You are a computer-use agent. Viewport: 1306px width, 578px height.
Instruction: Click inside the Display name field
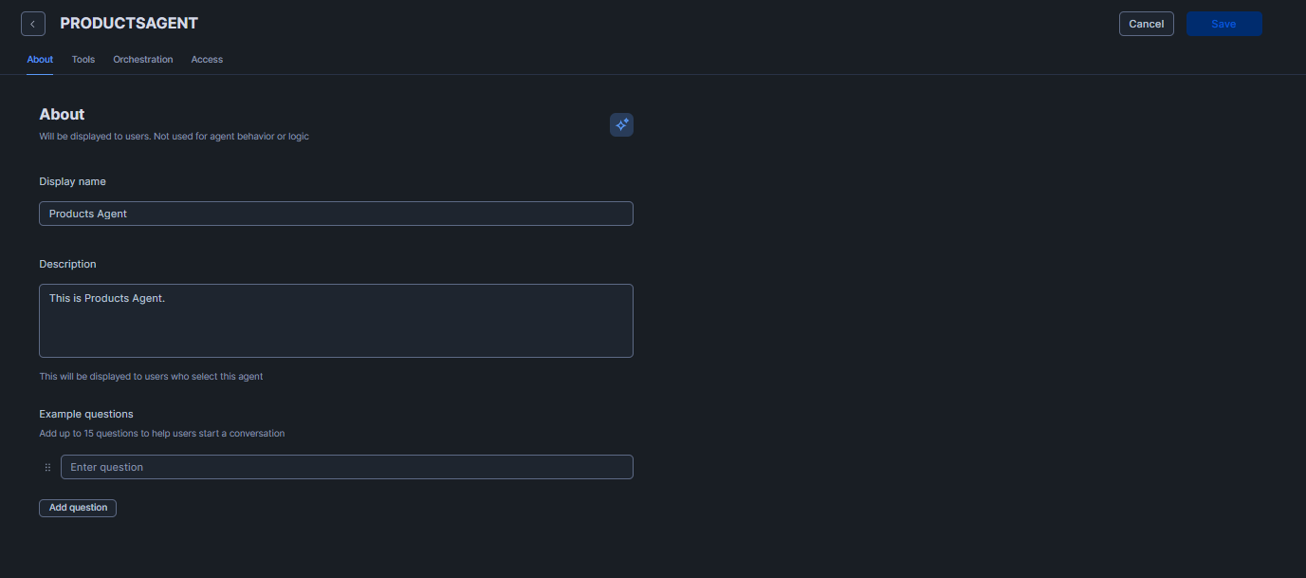pos(336,213)
